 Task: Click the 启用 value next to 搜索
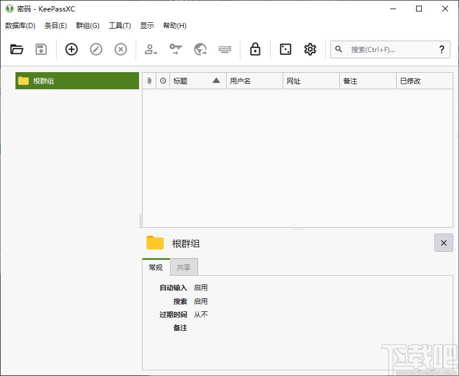(x=201, y=301)
